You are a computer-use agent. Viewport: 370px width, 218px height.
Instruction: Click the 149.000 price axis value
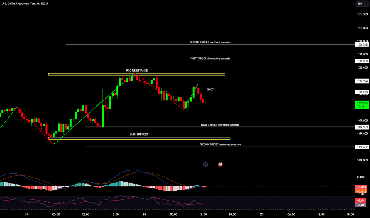[362, 160]
